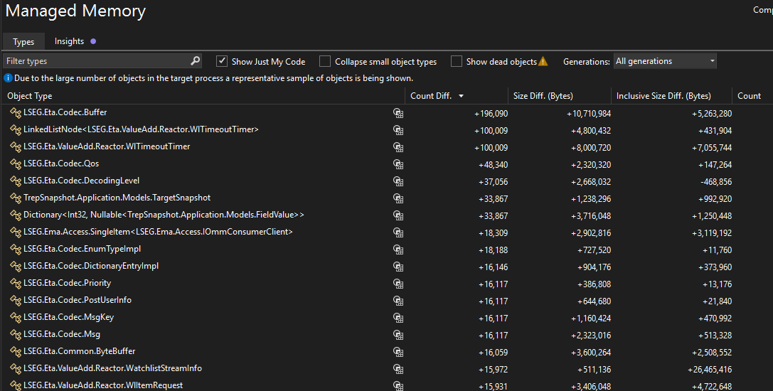Click the +3,716,048 size diff value
The width and height of the screenshot is (773, 391).
point(591,216)
